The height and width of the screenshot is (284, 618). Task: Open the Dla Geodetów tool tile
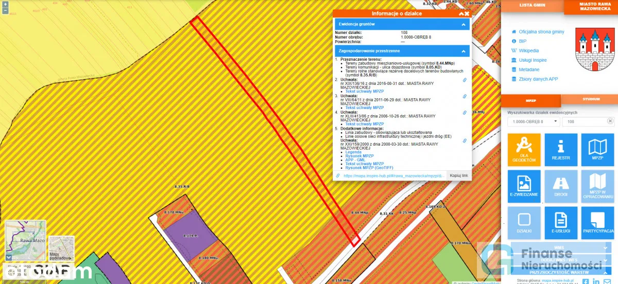click(x=524, y=150)
